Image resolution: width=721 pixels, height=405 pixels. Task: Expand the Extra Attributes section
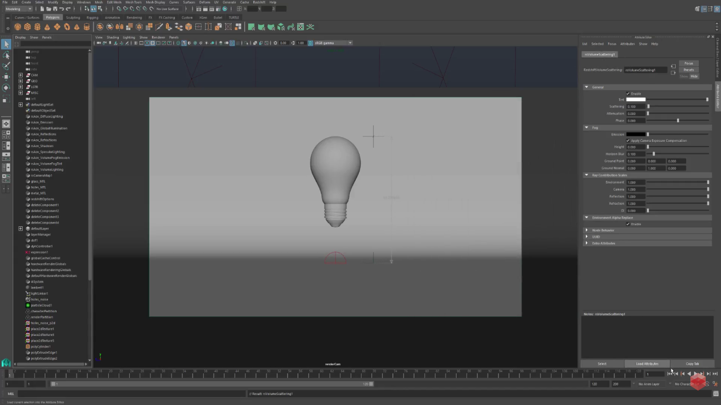pyautogui.click(x=586, y=243)
